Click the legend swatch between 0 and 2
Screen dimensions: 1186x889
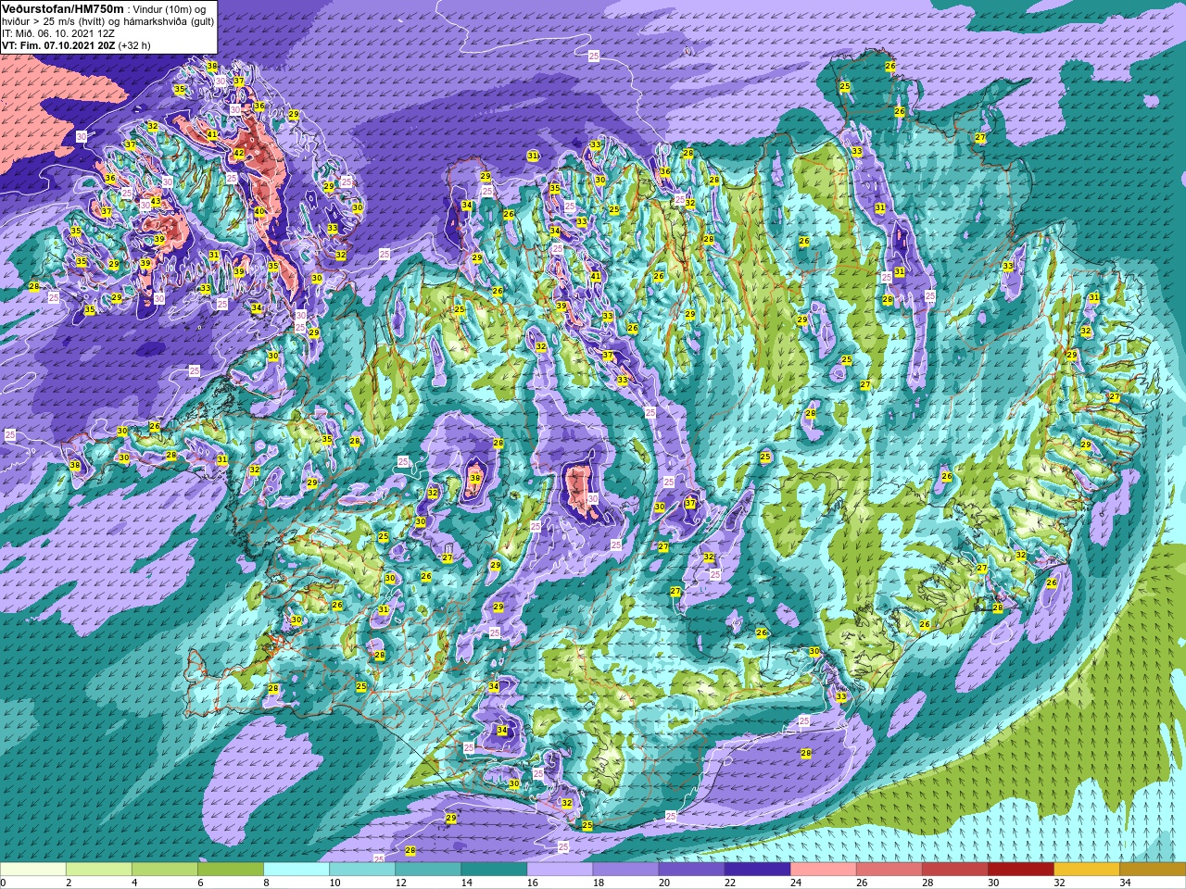tap(33, 870)
